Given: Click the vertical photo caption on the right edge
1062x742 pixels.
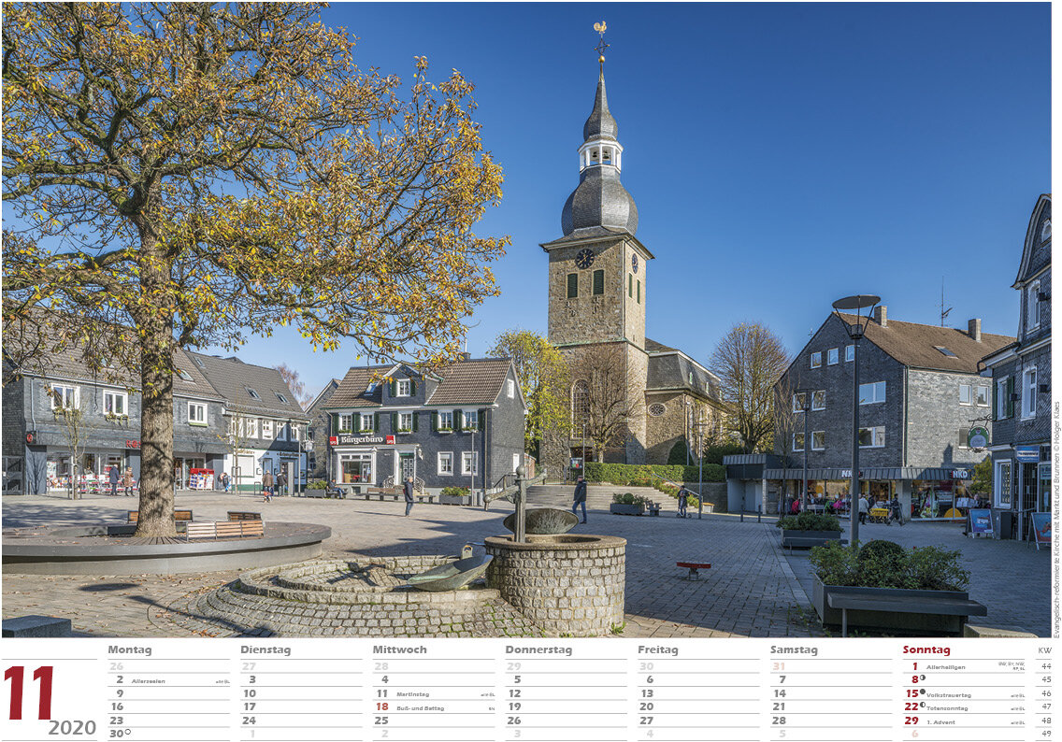Looking at the screenshot, I should click(1056, 519).
